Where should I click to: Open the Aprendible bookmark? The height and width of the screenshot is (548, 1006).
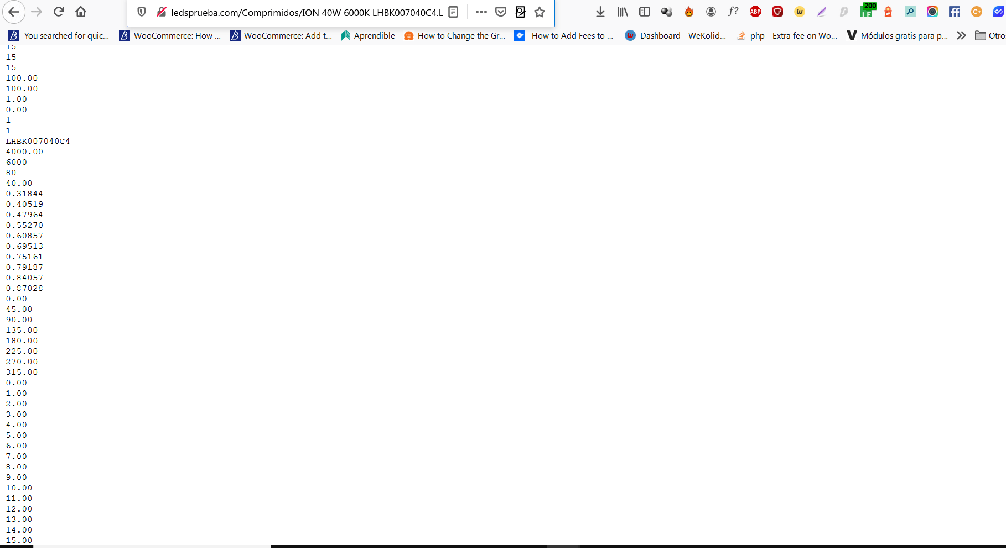tap(368, 35)
